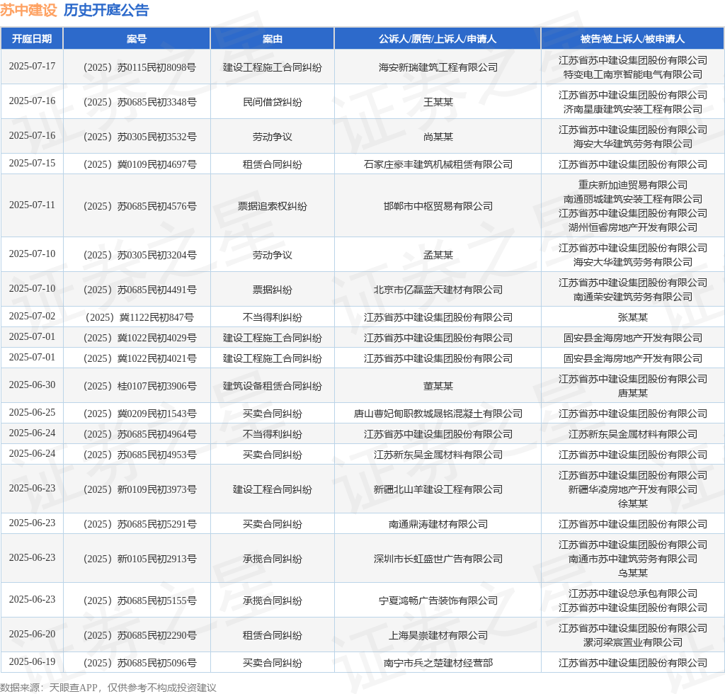Click case number (2025)冀1122民初847号

139,318
